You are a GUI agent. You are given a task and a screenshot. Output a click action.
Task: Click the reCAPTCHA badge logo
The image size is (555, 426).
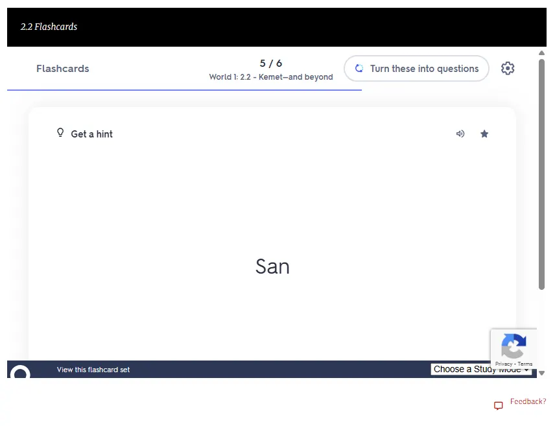pyautogui.click(x=513, y=345)
